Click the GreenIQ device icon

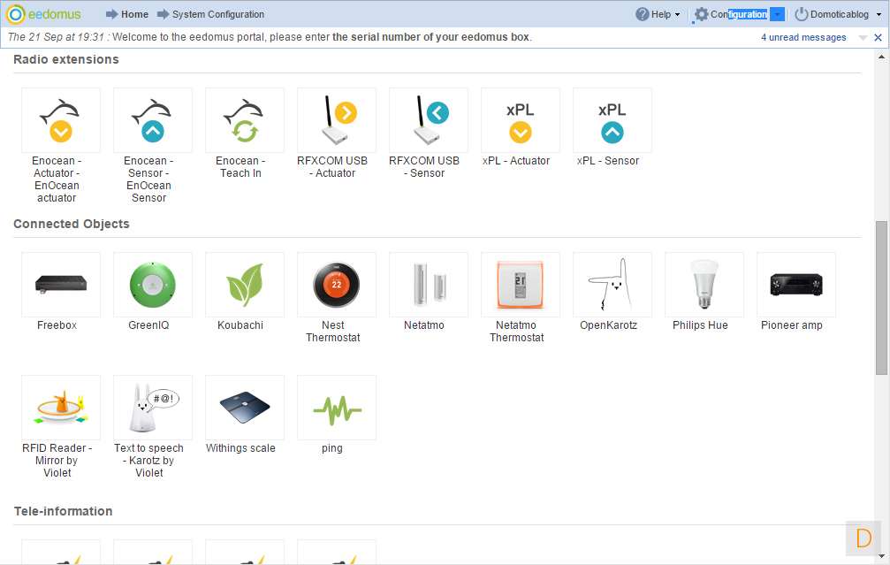click(x=153, y=285)
